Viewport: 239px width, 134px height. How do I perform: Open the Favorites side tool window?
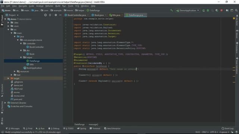2,107
